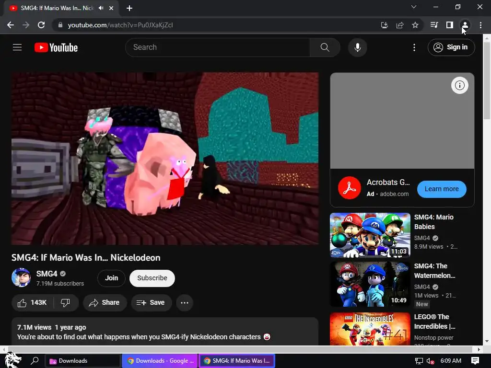491x368 pixels.
Task: Click Learn more on Adobe ad
Action: click(x=442, y=189)
